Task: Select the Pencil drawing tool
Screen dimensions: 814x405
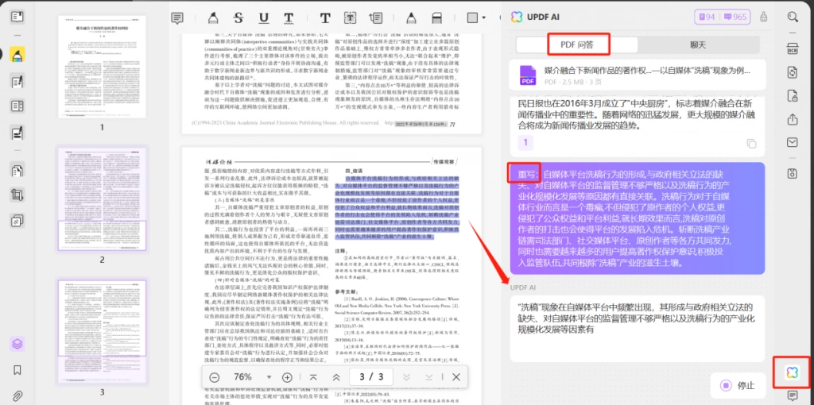Action: click(411, 18)
